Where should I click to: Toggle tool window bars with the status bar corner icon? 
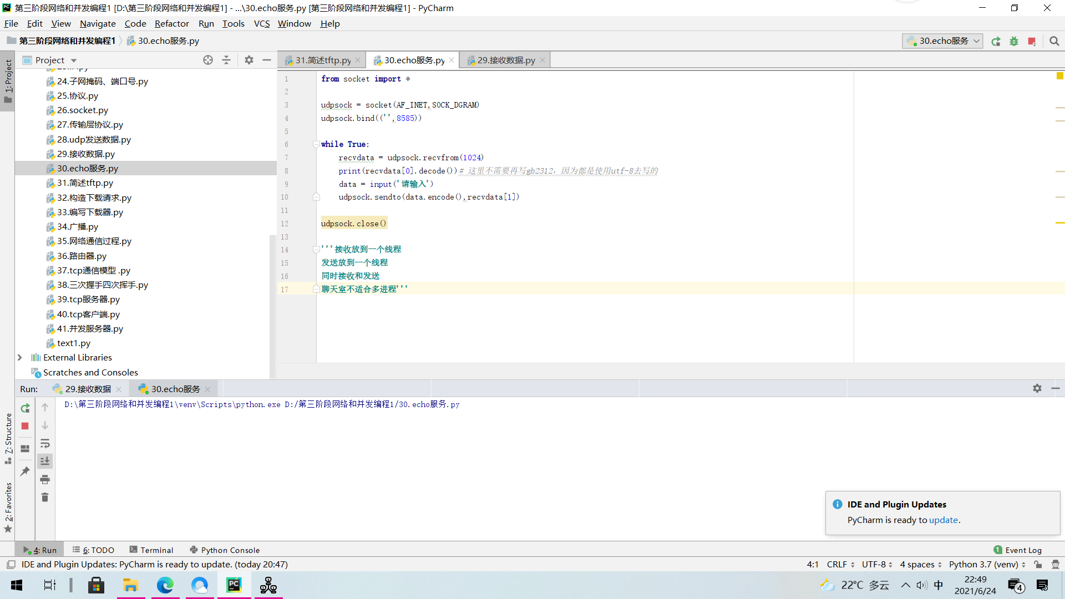tap(11, 564)
